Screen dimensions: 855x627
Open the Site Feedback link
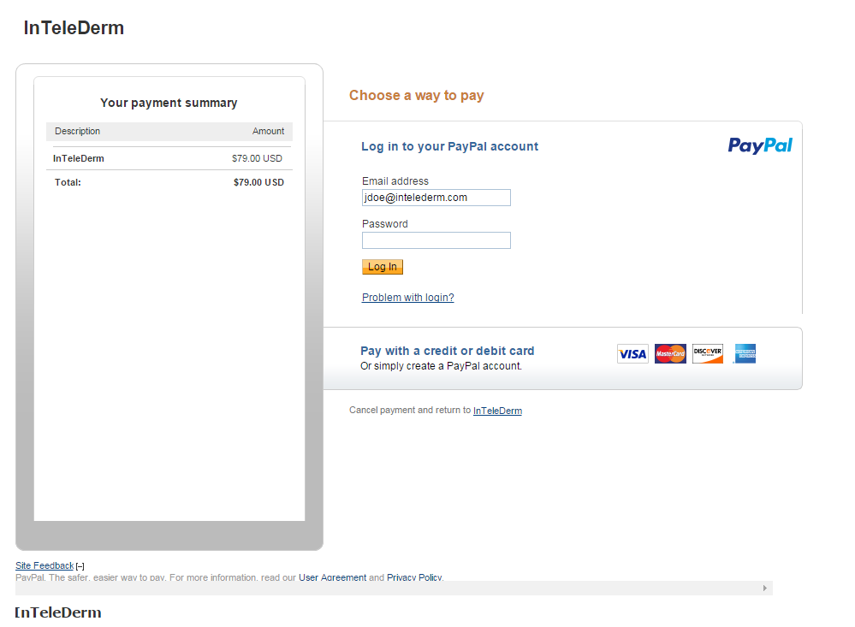point(45,565)
